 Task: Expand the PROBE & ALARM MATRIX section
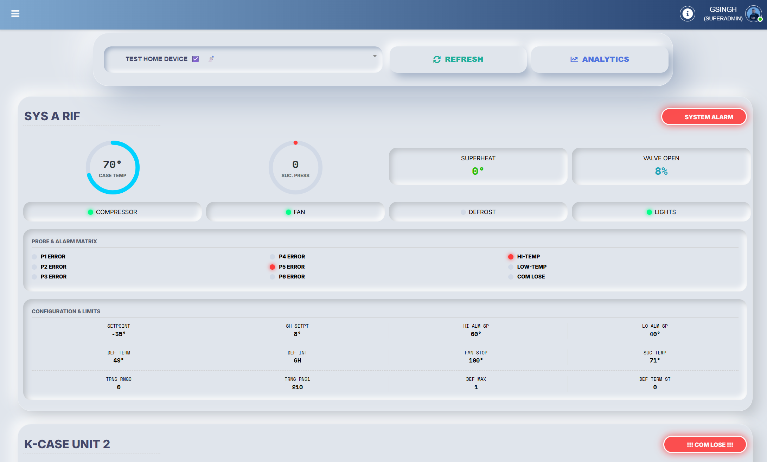[x=64, y=241]
